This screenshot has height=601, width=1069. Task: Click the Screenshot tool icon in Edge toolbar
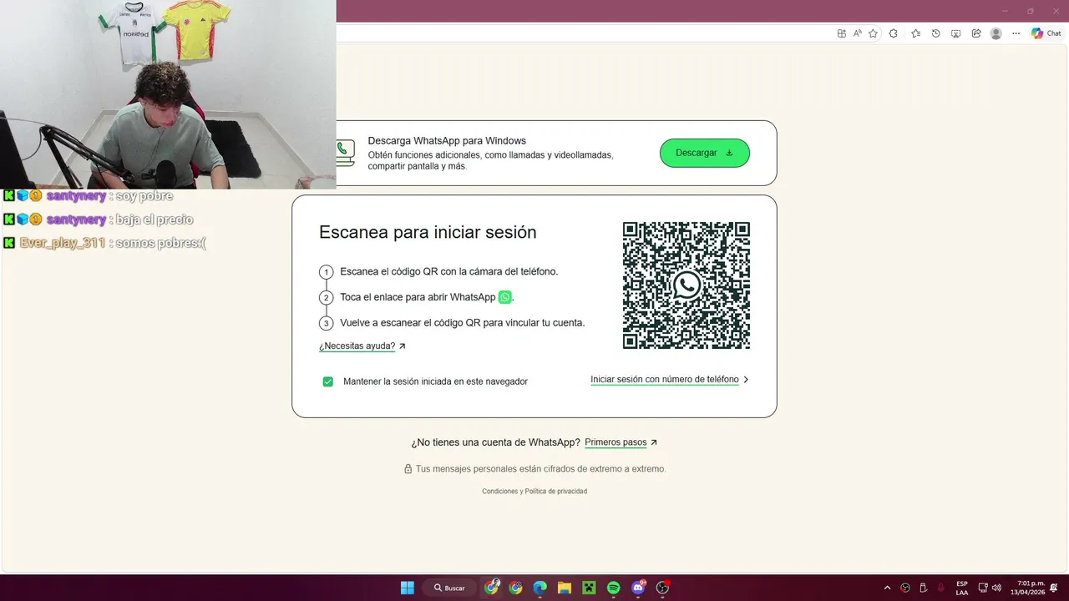point(955,33)
